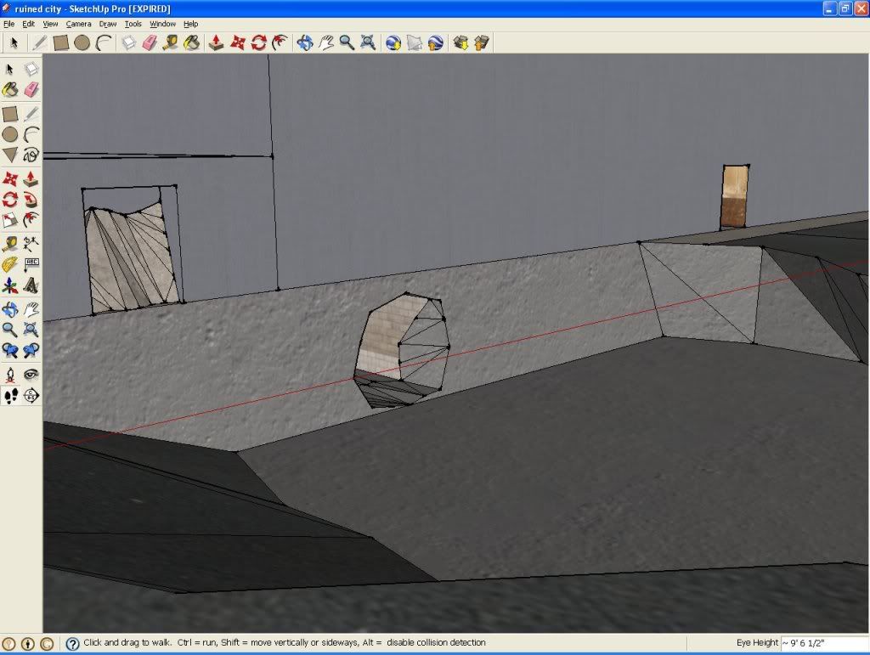
Task: Open Get Models from 3D Warehouse
Action: [x=460, y=42]
